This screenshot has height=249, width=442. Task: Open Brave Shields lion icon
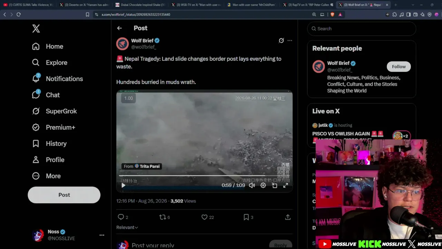[332, 15]
